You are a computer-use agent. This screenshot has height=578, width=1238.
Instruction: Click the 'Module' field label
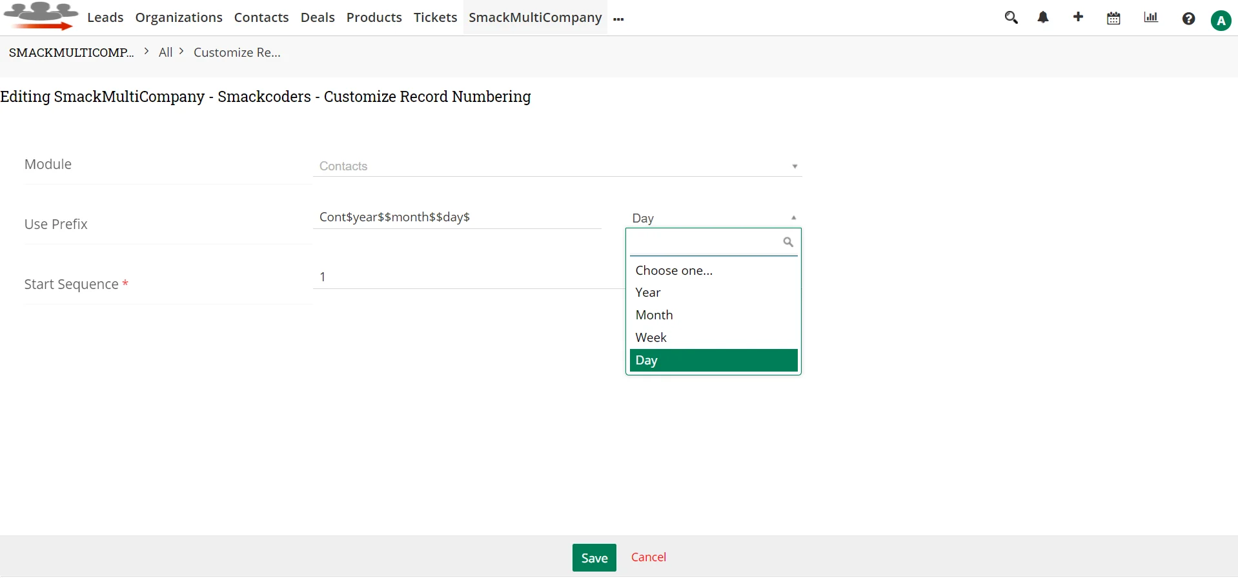[48, 164]
